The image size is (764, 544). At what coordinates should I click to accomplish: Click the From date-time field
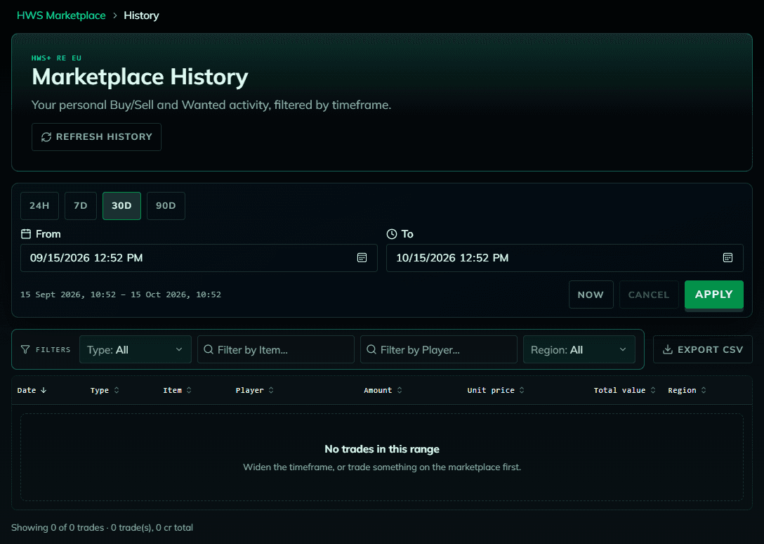coord(199,258)
